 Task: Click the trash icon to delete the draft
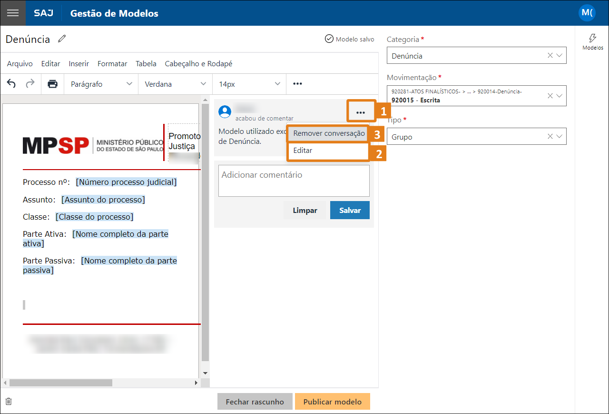click(x=9, y=402)
